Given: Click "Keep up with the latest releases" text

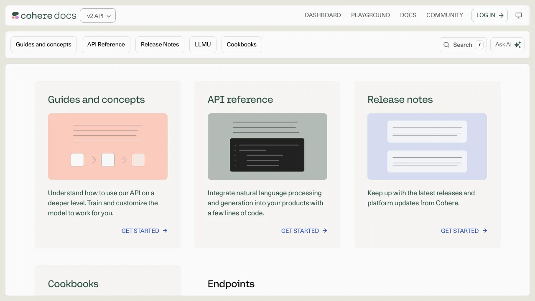Looking at the screenshot, I should coord(421,198).
